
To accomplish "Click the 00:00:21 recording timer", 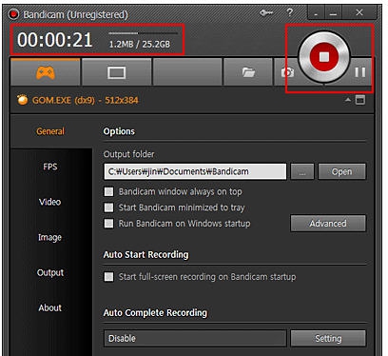I will point(55,40).
